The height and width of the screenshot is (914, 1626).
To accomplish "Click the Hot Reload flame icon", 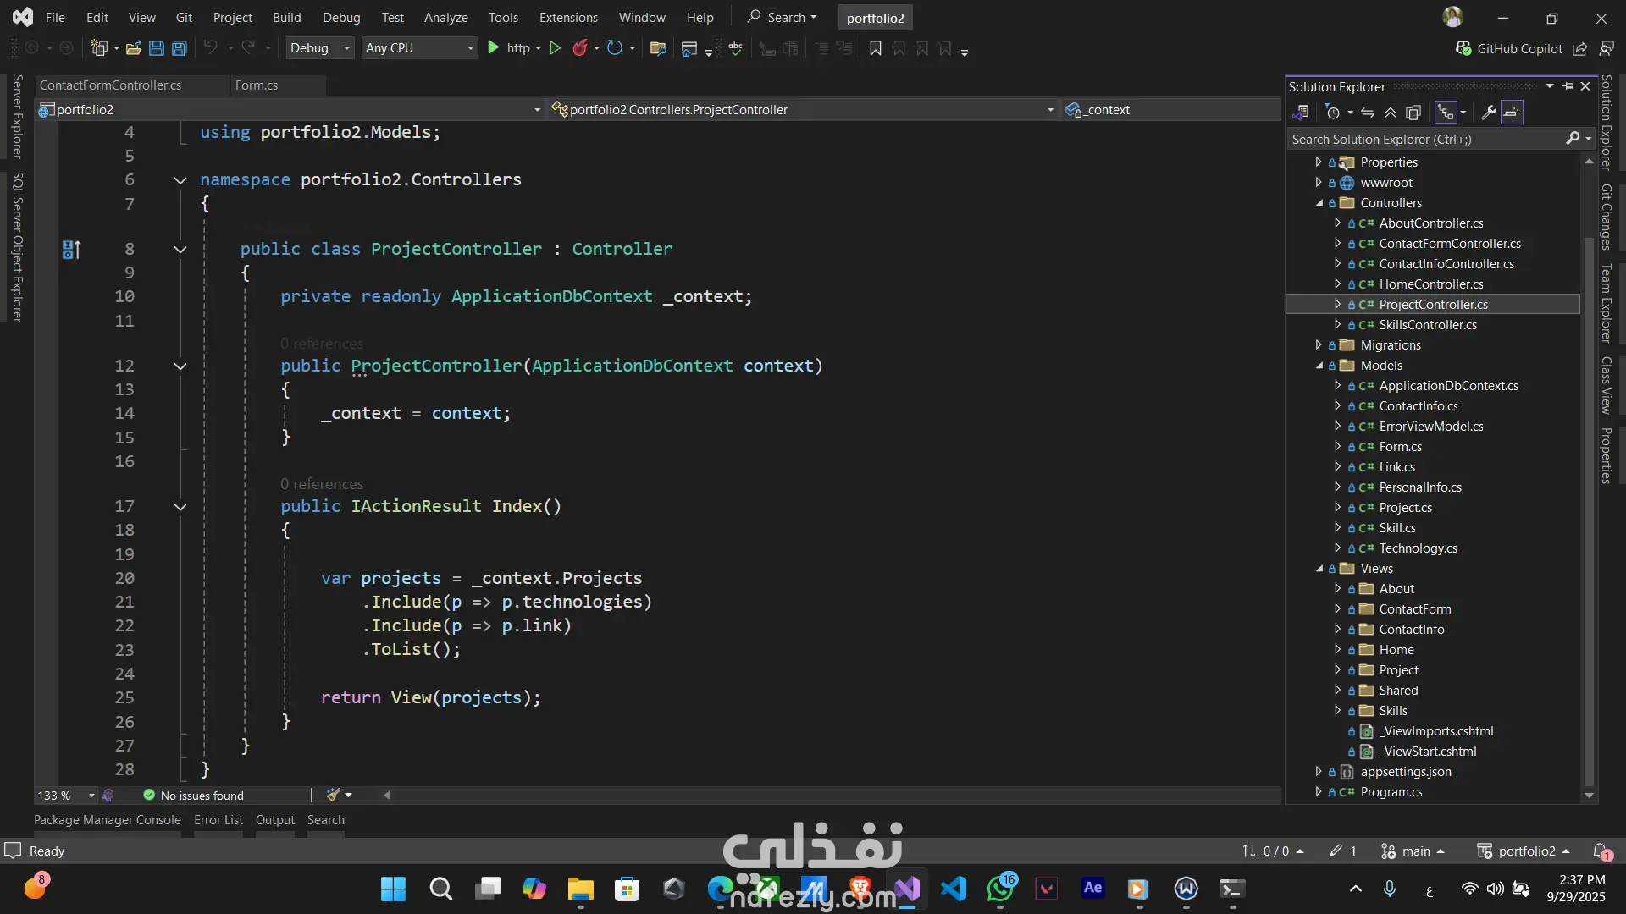I will click(579, 48).
